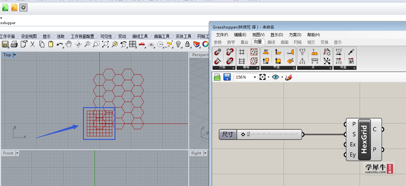Click Rhino Save disk icon

coord(5,44)
